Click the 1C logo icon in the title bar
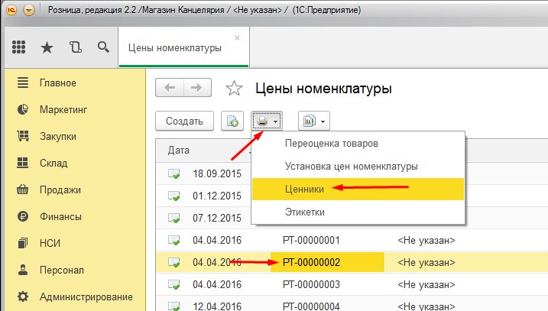The height and width of the screenshot is (311, 548). [11, 10]
